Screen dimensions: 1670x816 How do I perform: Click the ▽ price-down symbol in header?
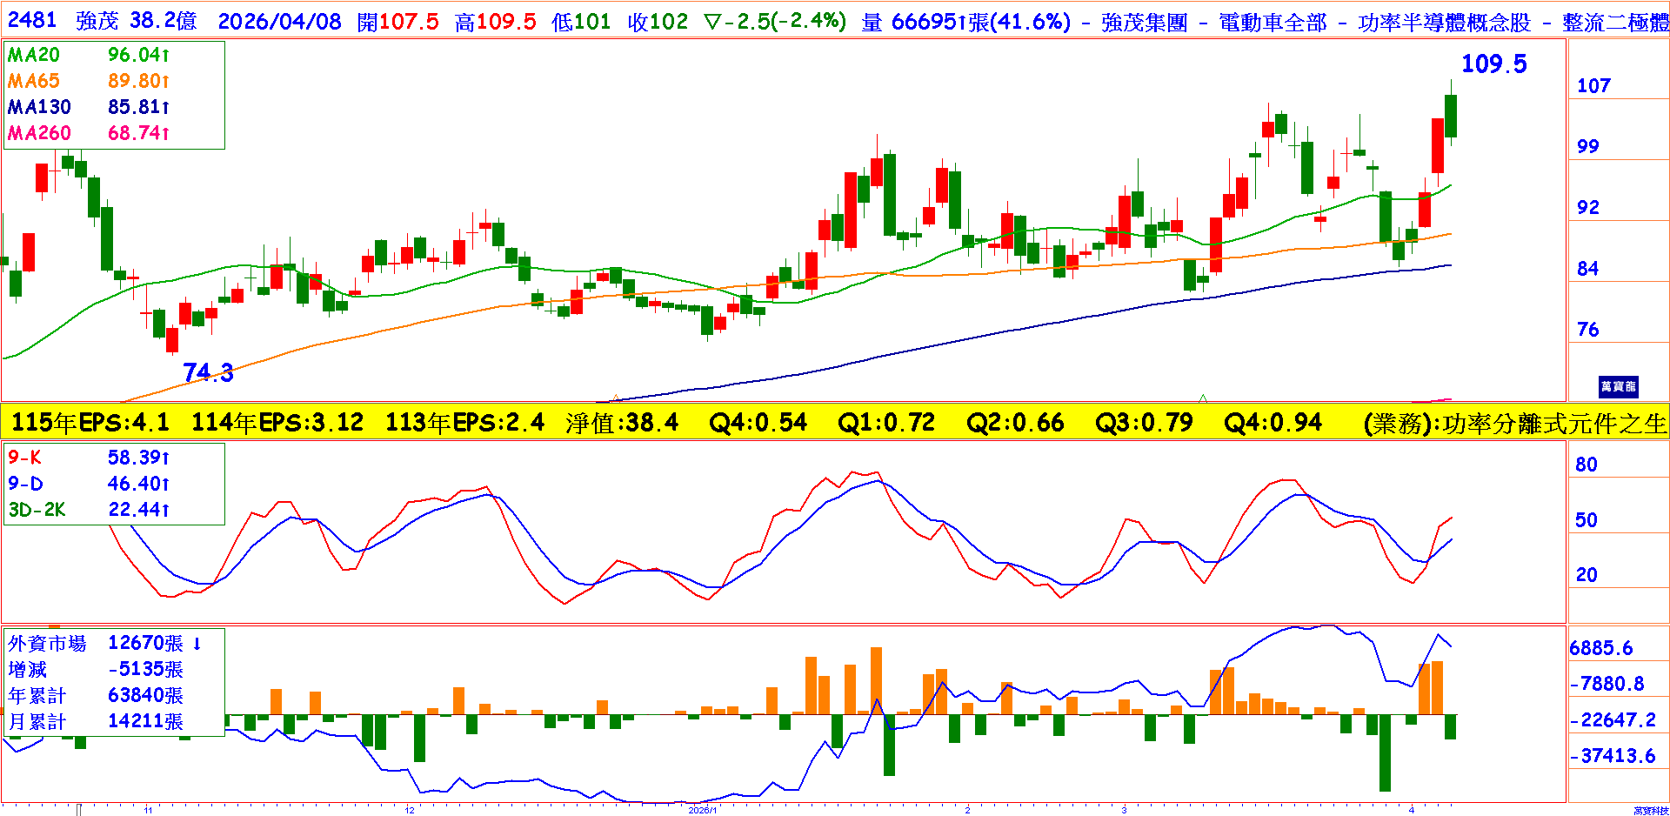[x=712, y=22]
